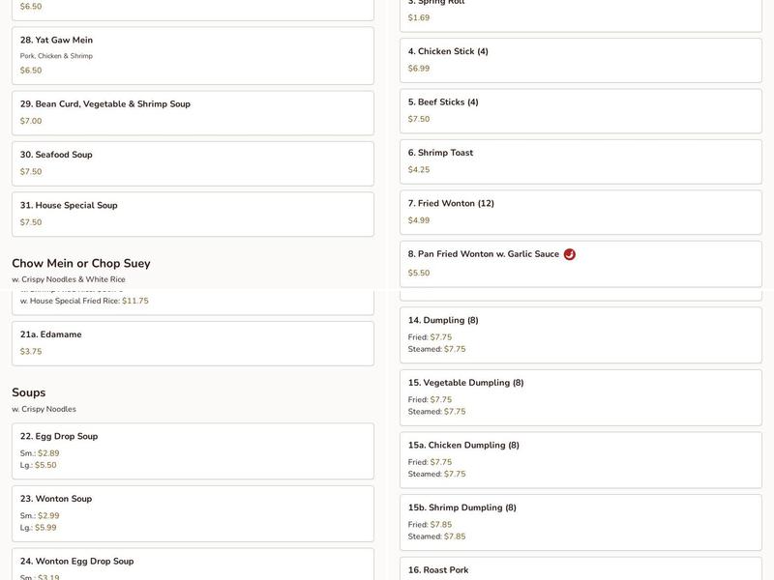Click the Chow Mein or Chop Suey heading
Image resolution: width=774 pixels, height=580 pixels.
click(81, 263)
